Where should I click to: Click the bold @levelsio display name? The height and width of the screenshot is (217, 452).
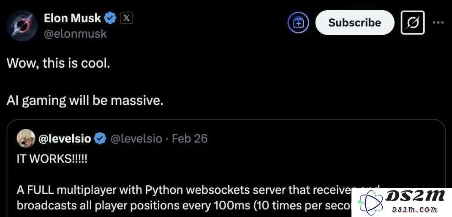point(65,139)
